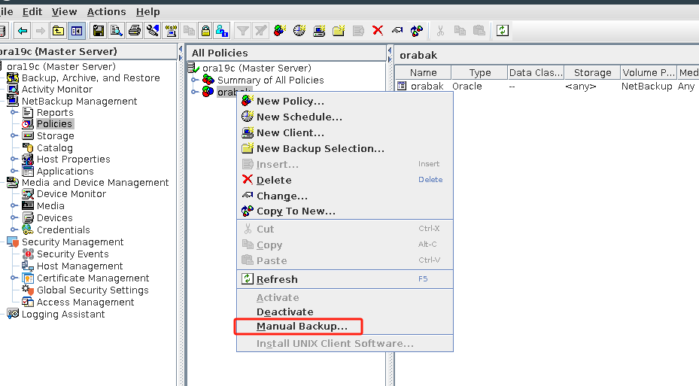
Task: Open the Actions menu
Action: point(106,11)
